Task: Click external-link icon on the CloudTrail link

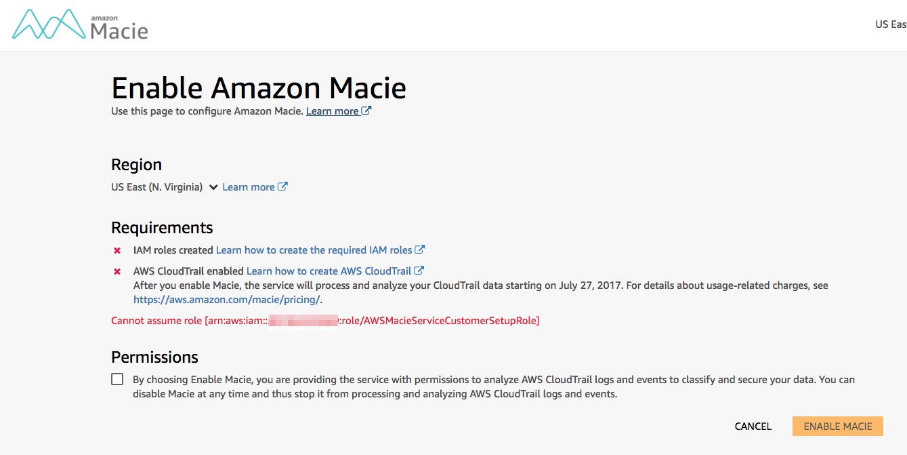Action: pyautogui.click(x=418, y=270)
